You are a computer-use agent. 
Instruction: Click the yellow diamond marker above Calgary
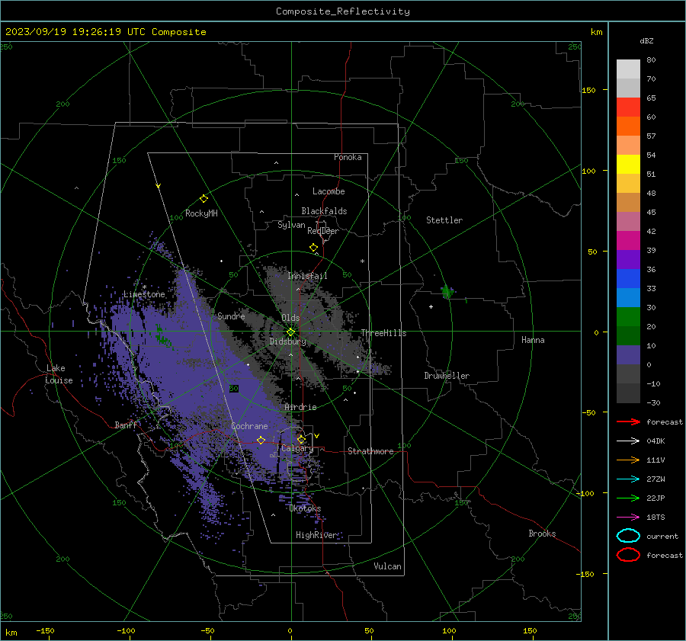(301, 439)
